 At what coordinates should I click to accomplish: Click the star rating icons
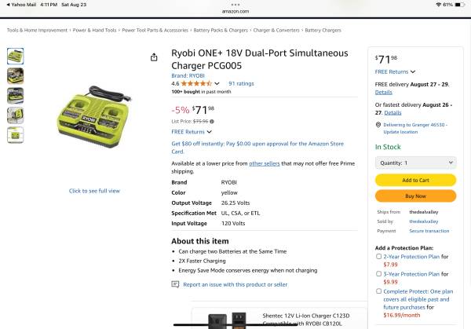196,83
